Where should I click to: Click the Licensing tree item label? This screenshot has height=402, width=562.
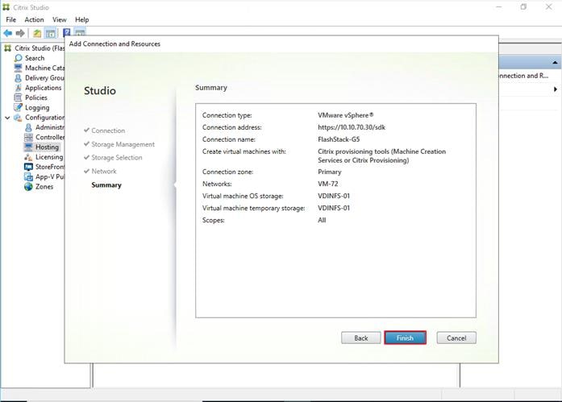click(49, 157)
